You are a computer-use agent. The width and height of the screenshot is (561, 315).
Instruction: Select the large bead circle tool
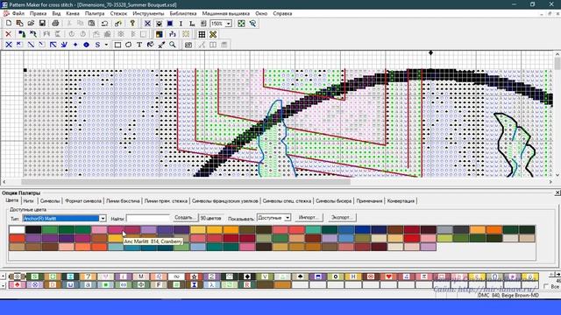pos(86,45)
